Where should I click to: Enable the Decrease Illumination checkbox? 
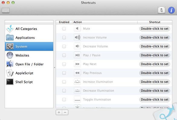tap(64, 90)
